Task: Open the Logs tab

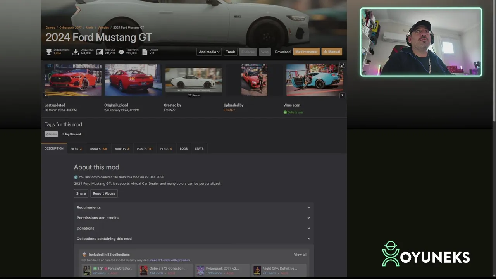Action: coord(184,149)
